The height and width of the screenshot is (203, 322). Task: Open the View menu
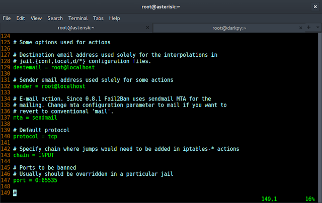tap(36, 18)
